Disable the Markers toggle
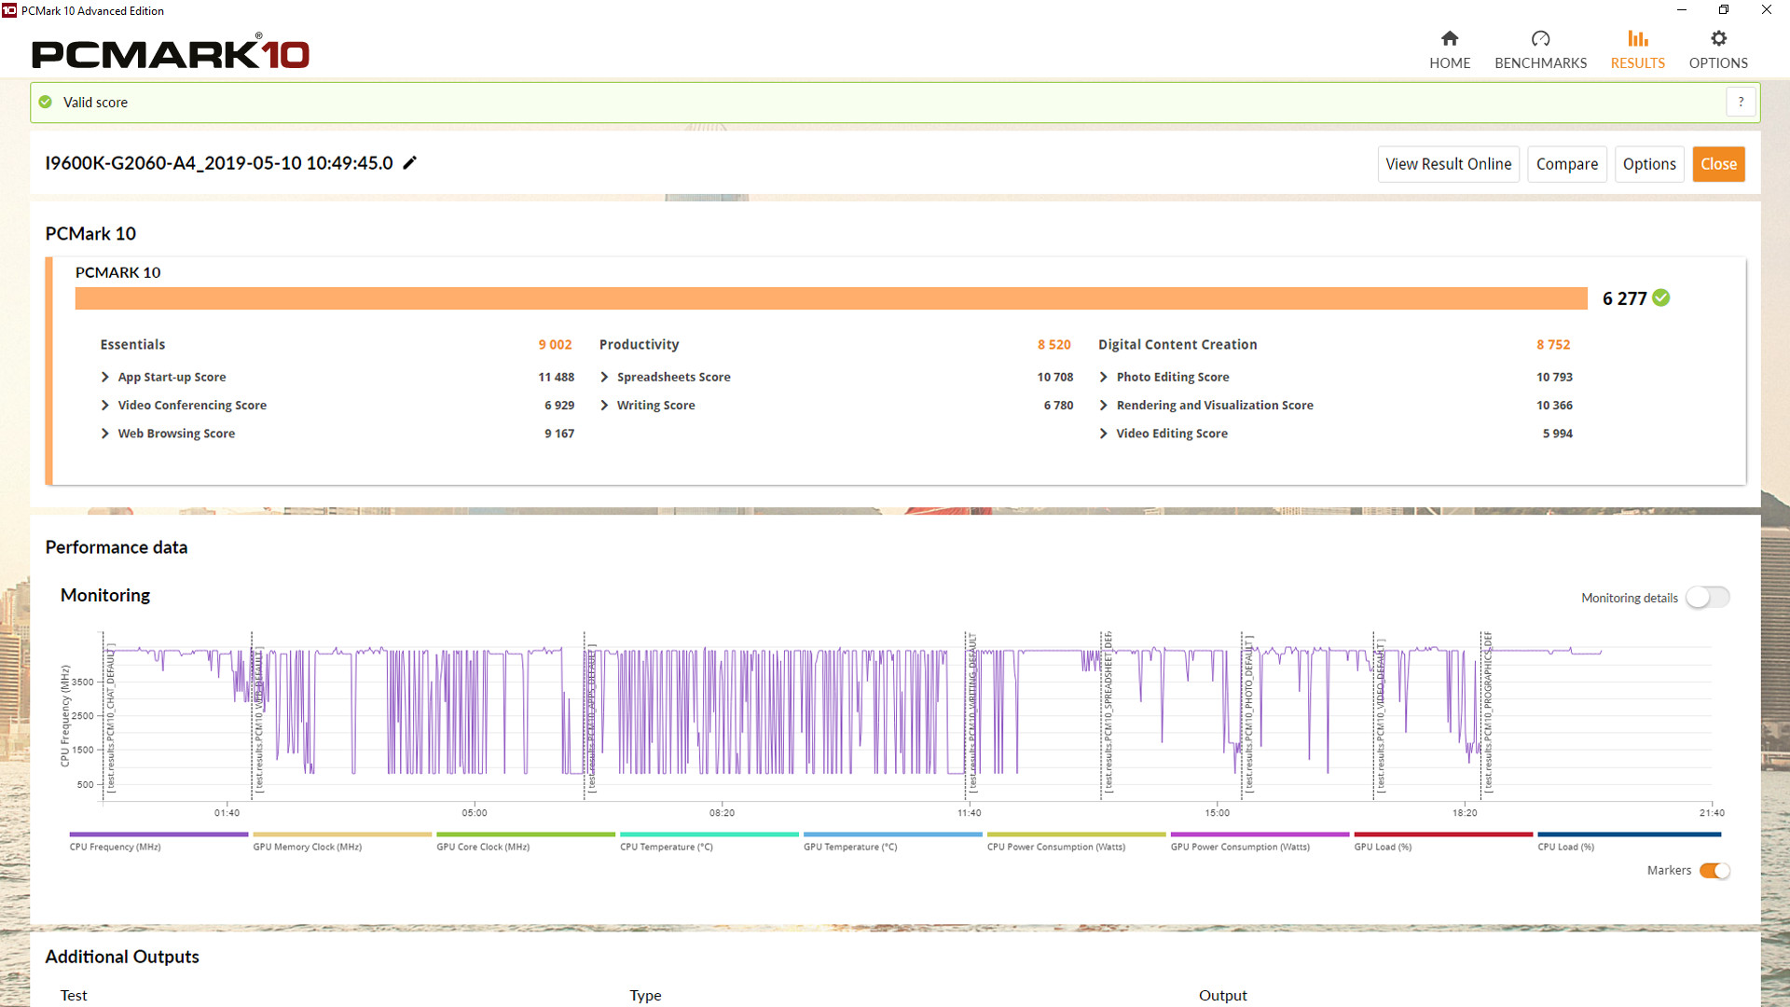 point(1714,870)
